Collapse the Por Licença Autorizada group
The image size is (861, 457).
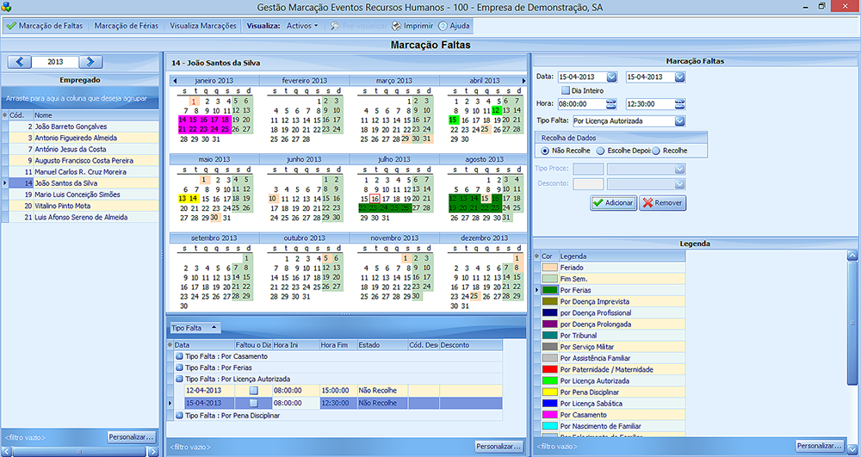[x=179, y=379]
